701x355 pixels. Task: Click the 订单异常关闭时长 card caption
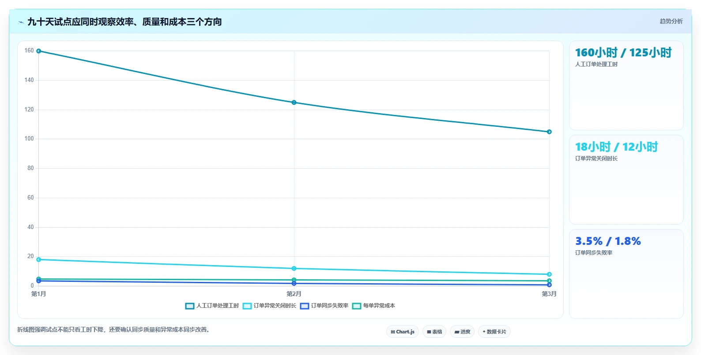[x=596, y=159]
